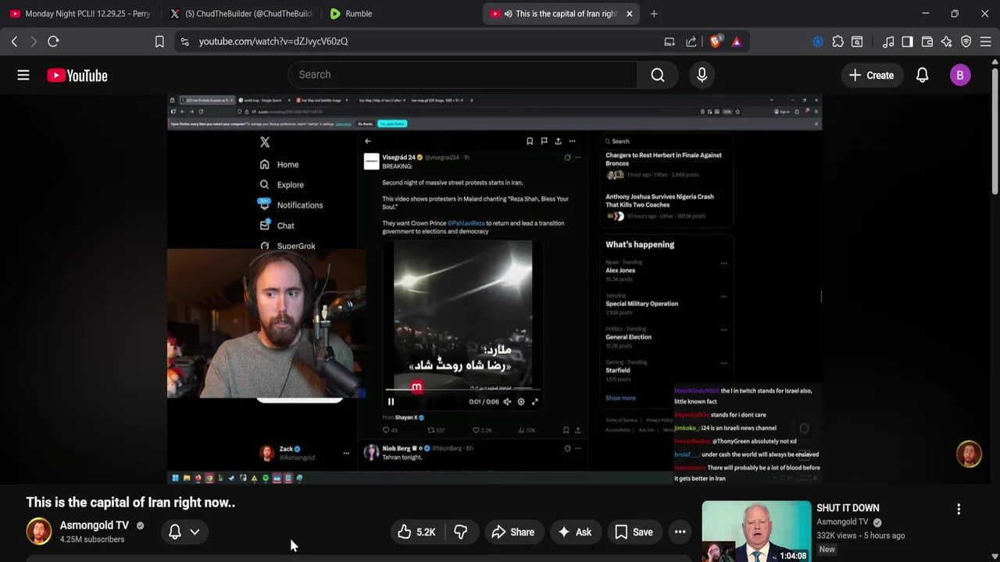Click the install/cast screen icon in address bar
This screenshot has height=562, width=1000.
point(670,41)
